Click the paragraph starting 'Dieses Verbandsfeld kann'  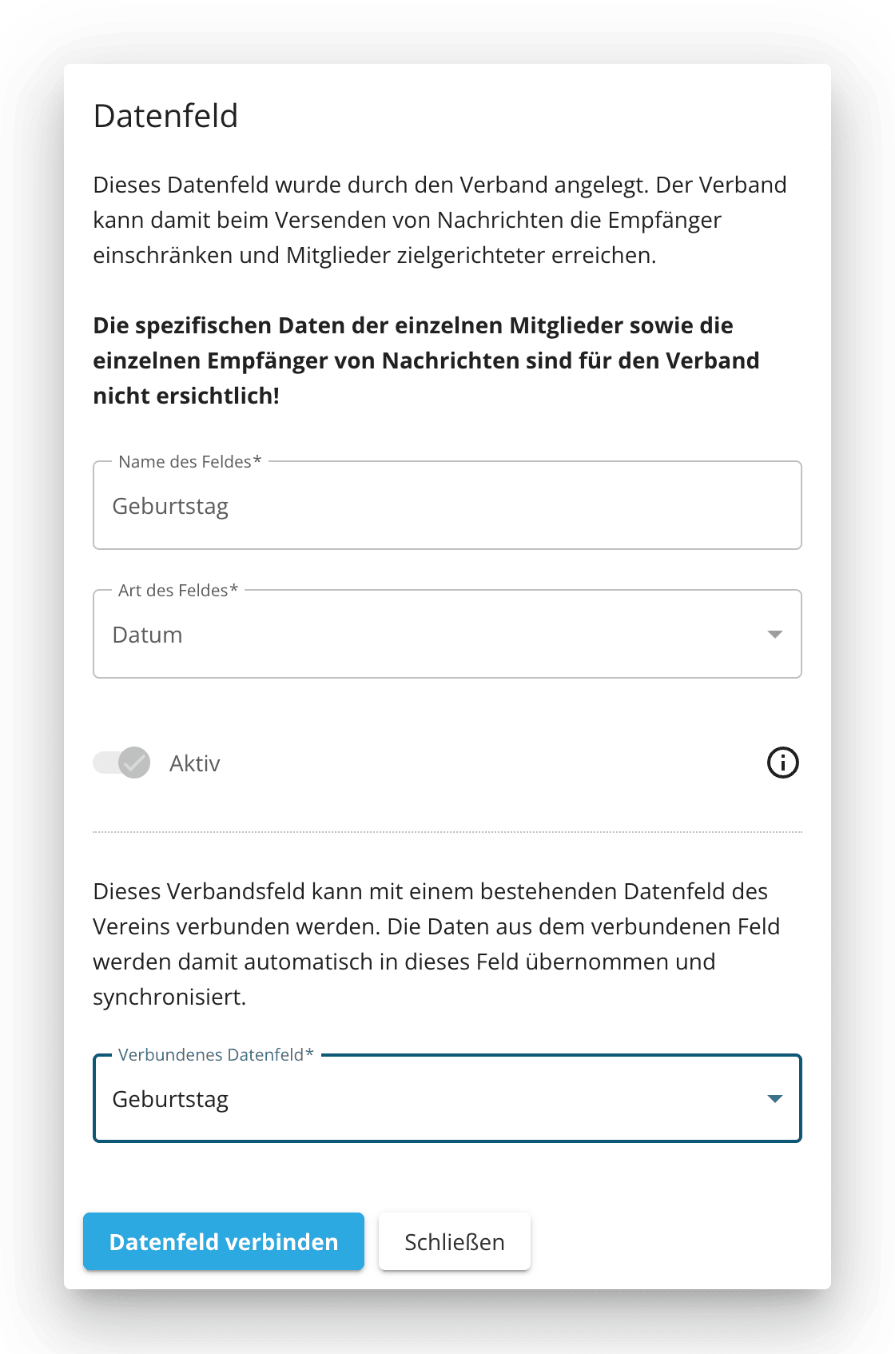tap(436, 944)
